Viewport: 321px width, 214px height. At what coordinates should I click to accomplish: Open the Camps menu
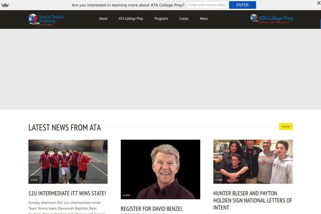click(x=184, y=19)
